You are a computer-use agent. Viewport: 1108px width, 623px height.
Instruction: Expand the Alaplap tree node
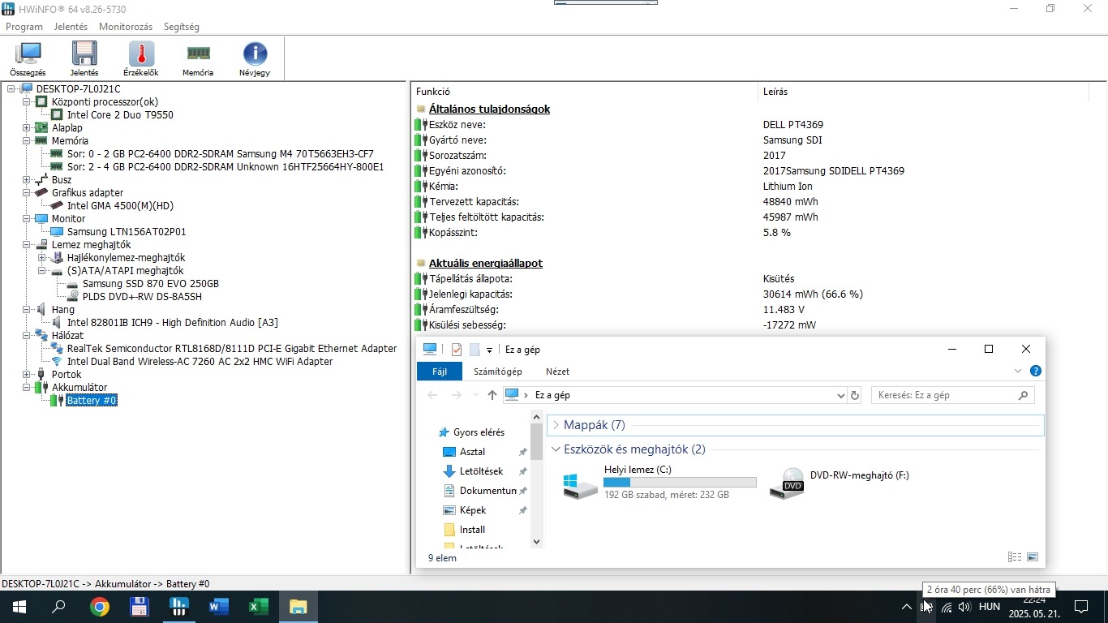(26, 128)
